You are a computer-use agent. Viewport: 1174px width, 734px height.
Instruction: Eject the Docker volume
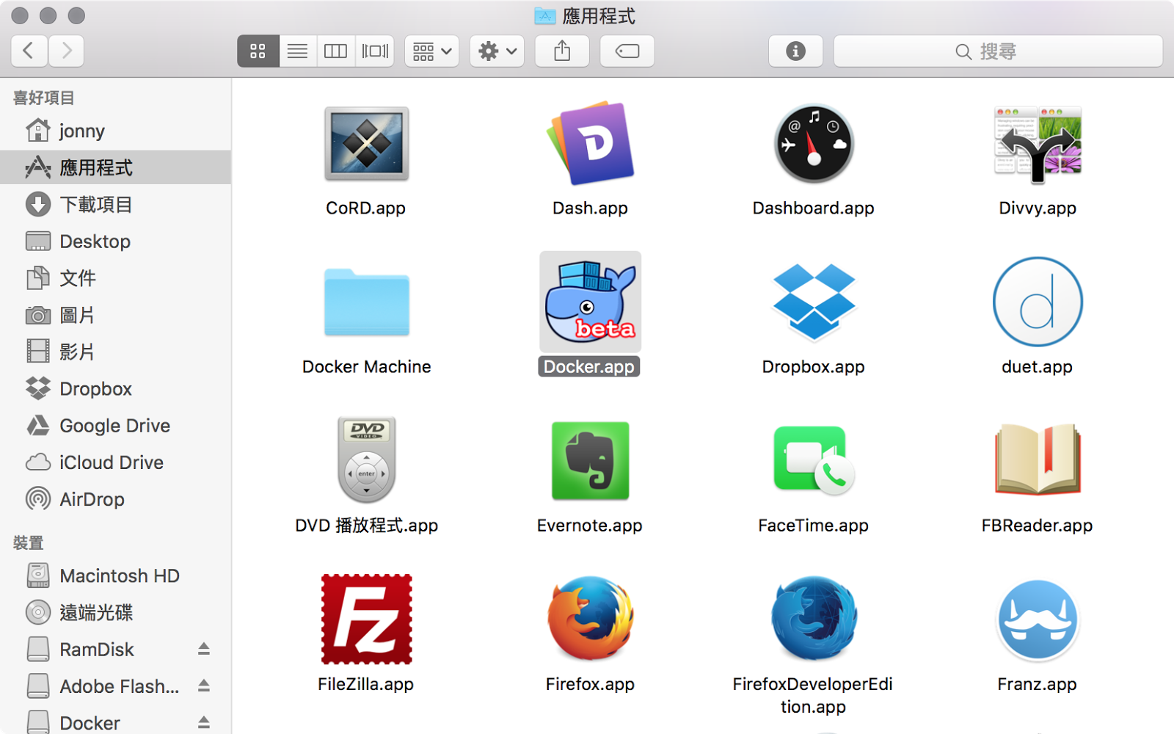[x=204, y=722]
